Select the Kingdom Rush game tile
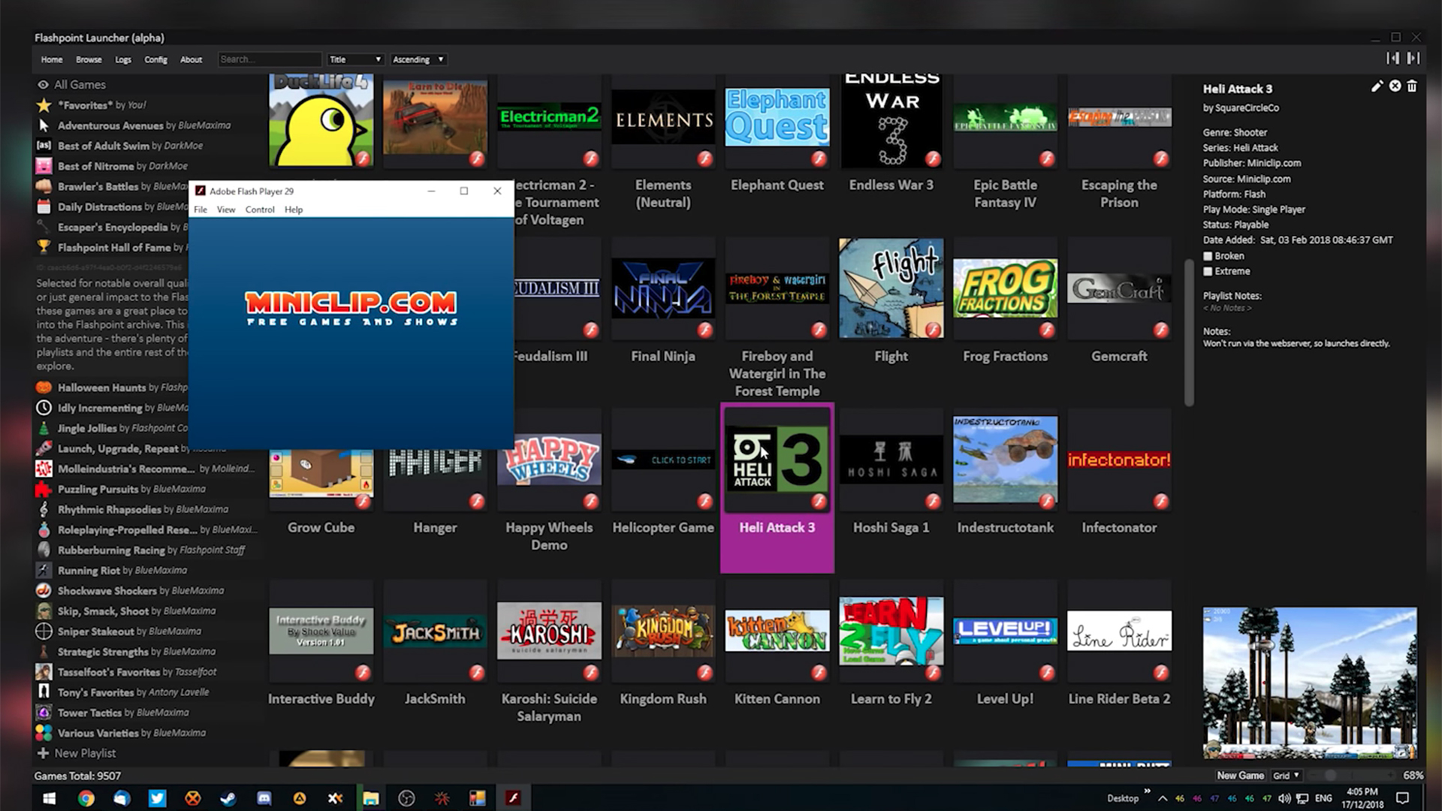This screenshot has height=811, width=1442. pyautogui.click(x=663, y=647)
